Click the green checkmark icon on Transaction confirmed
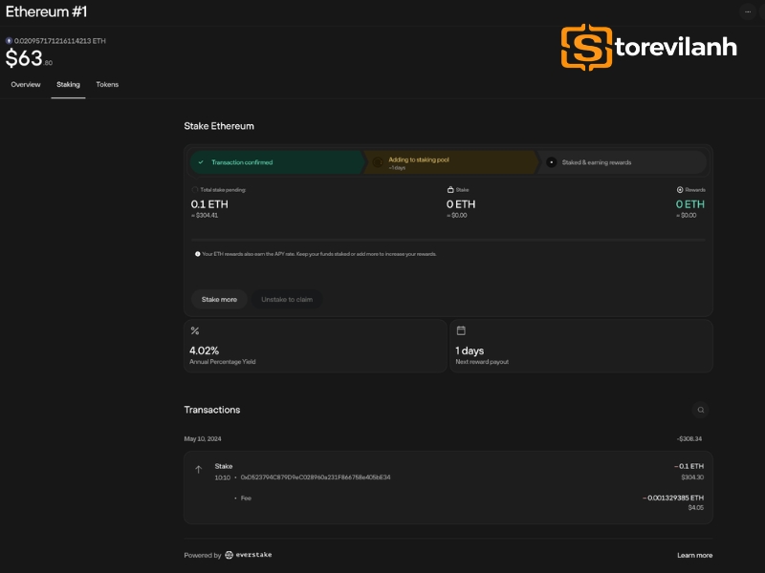 (x=201, y=162)
